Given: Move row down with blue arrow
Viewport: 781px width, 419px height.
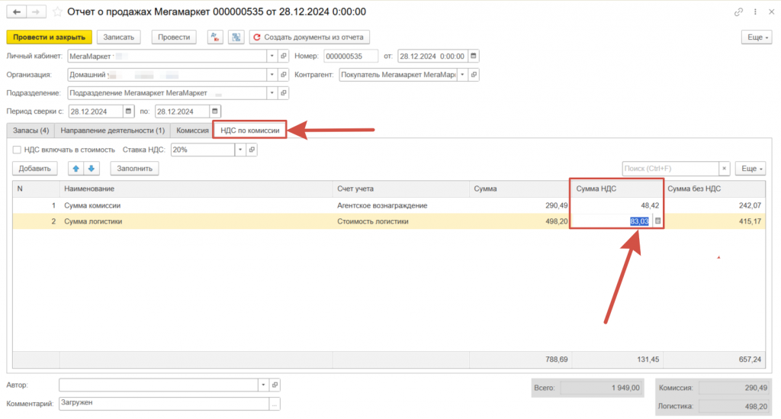Looking at the screenshot, I should [x=91, y=169].
